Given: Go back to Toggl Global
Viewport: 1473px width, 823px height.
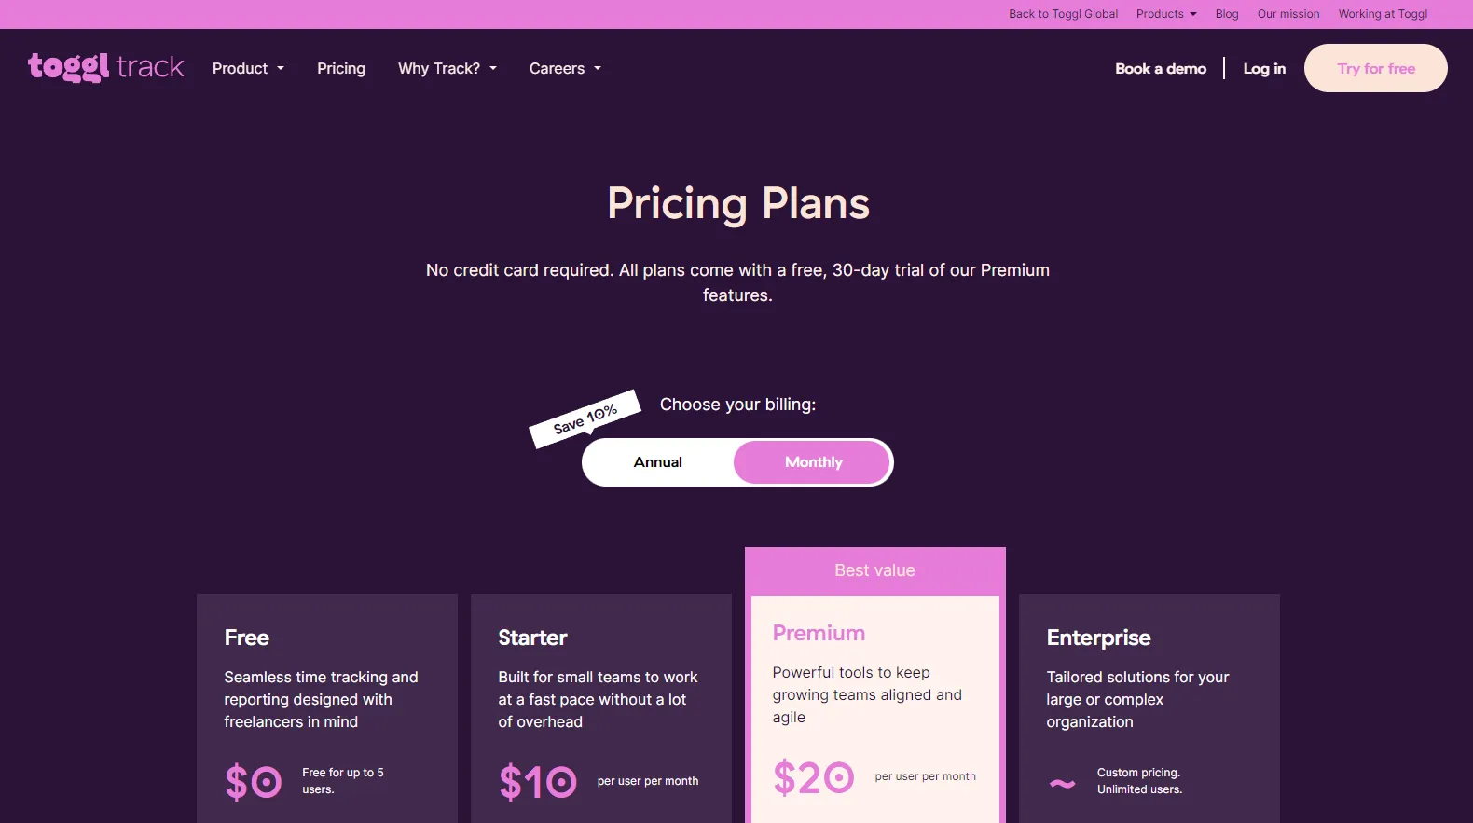Looking at the screenshot, I should point(1063,14).
